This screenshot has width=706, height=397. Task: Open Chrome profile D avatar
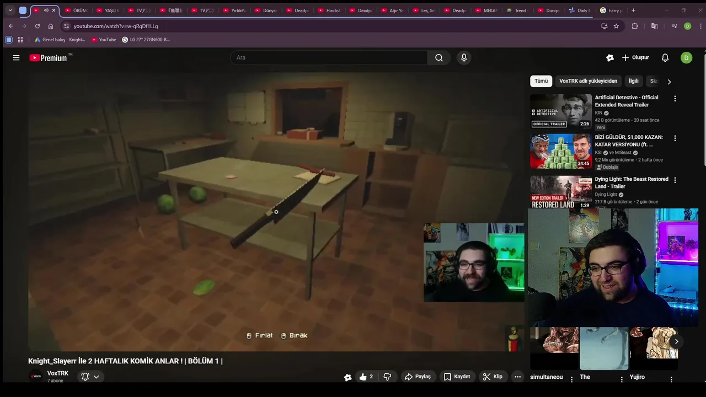687,26
